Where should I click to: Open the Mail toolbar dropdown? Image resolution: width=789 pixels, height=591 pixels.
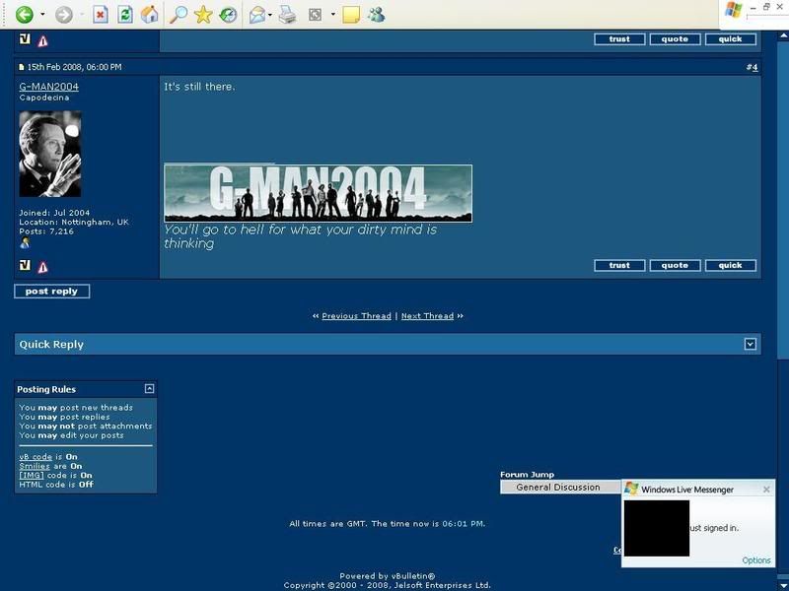tap(269, 15)
